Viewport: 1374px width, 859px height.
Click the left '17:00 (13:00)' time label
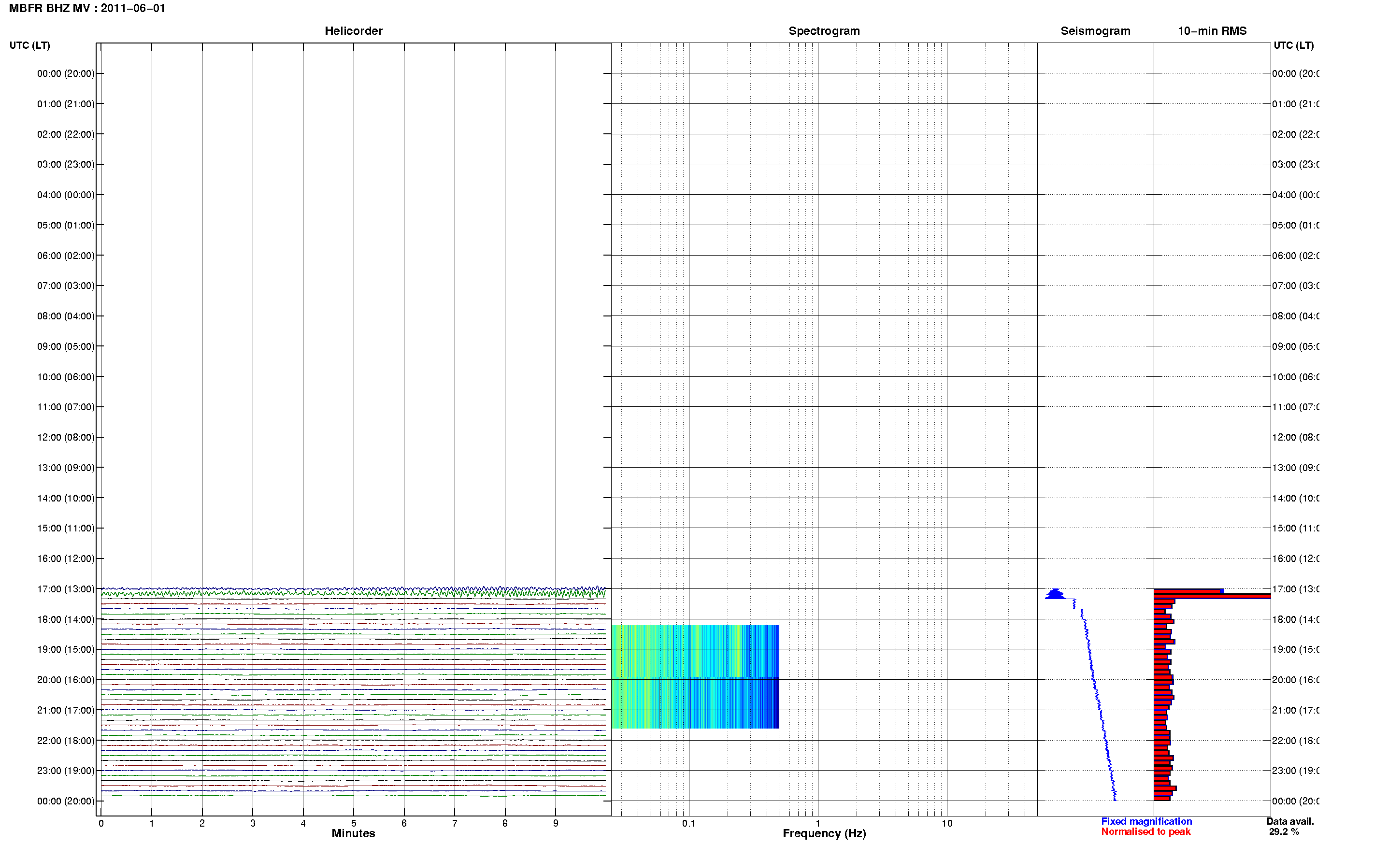[x=66, y=589]
